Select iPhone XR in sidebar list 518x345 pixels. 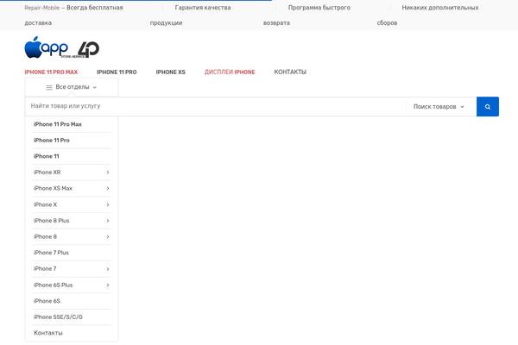(x=47, y=172)
